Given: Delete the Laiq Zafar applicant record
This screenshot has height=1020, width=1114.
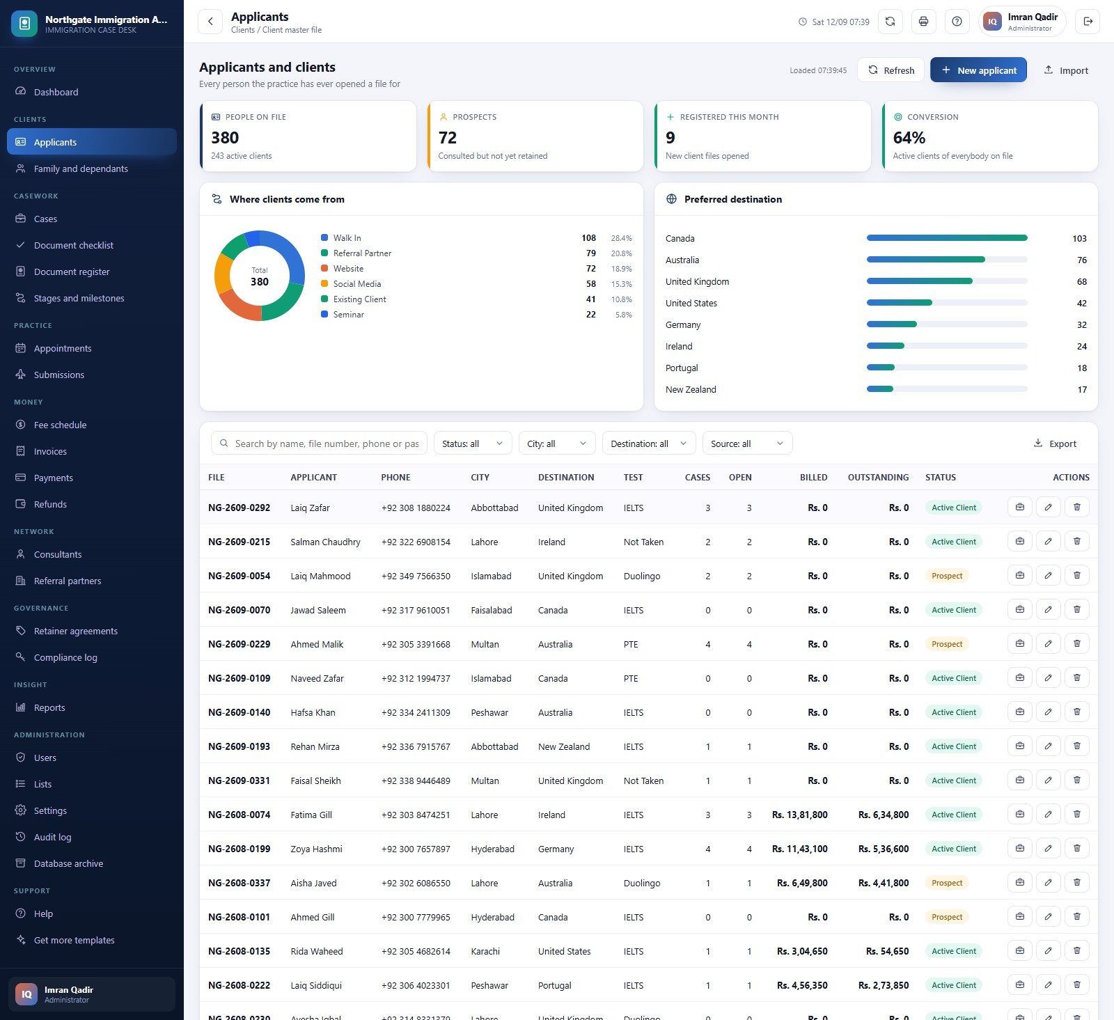Looking at the screenshot, I should 1076,507.
